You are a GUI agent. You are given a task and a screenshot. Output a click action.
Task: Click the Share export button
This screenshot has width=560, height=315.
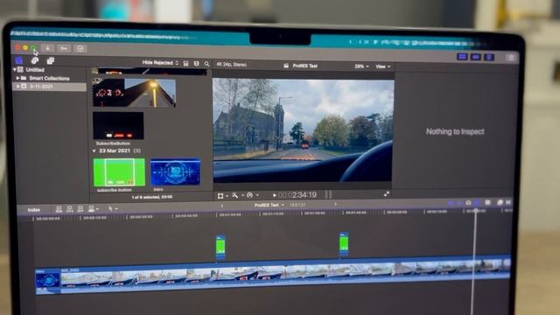click(511, 58)
